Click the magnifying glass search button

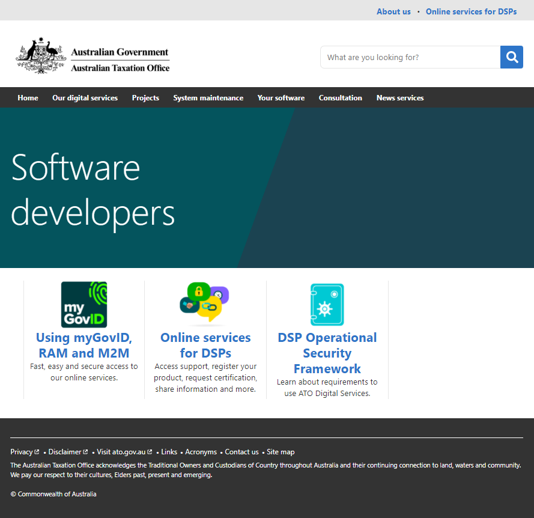(512, 57)
